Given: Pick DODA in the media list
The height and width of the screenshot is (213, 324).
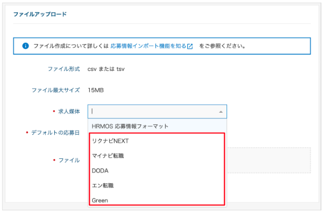Looking at the screenshot, I should [157, 171].
